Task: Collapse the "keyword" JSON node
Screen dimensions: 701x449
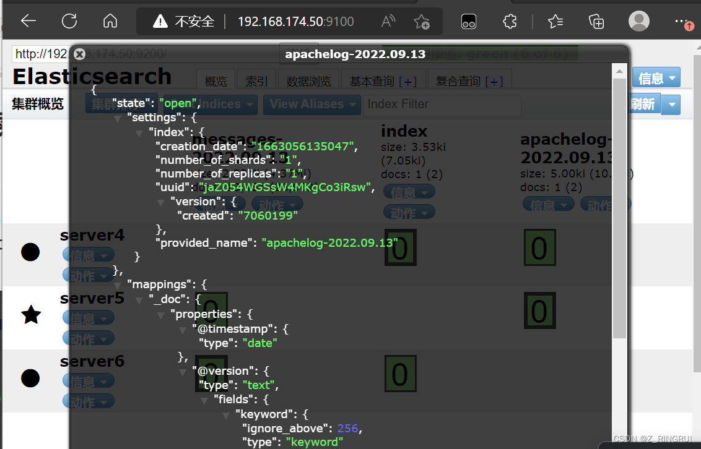Action: (x=226, y=415)
